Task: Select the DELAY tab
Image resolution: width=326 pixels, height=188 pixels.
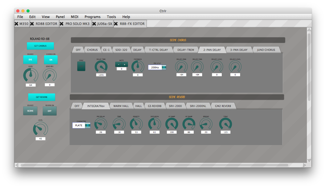Action: tap(137, 50)
